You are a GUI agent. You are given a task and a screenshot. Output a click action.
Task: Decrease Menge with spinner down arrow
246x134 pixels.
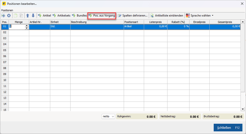click(27, 28)
